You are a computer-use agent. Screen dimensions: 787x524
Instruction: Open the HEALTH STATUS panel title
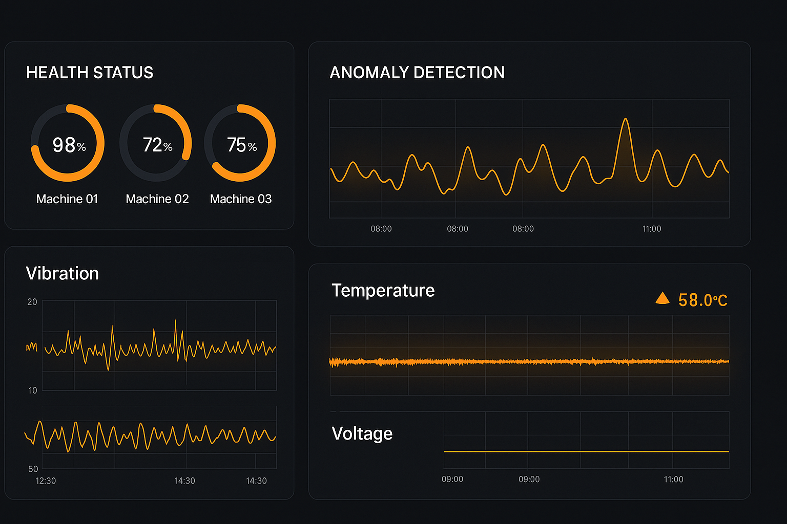[x=90, y=73]
